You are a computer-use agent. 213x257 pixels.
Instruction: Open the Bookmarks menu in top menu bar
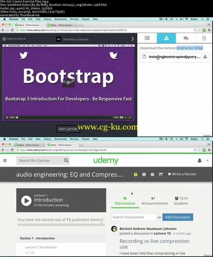click(60, 19)
